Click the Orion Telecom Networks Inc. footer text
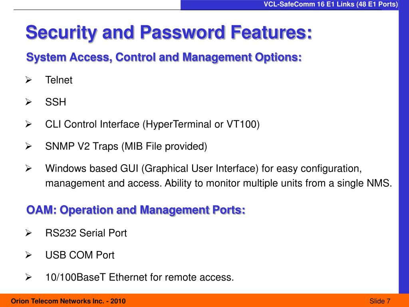This screenshot has width=409, height=307. coord(68,301)
